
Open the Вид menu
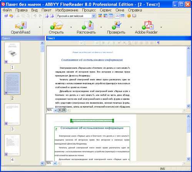(x=34, y=10)
